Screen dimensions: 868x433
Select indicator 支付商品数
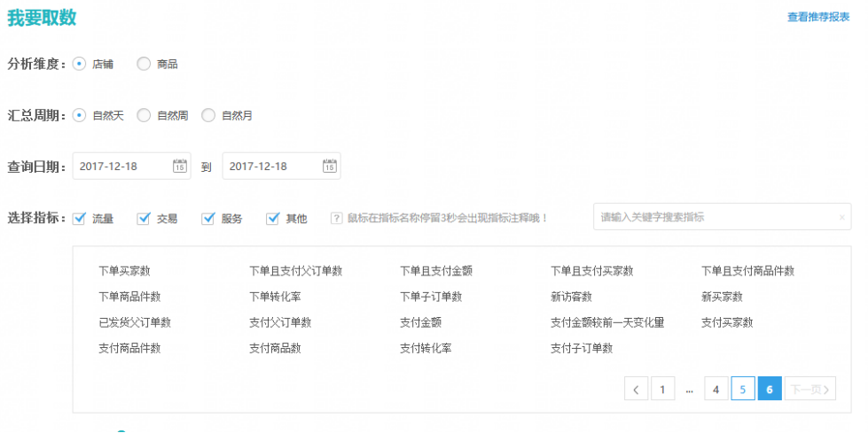tap(275, 348)
